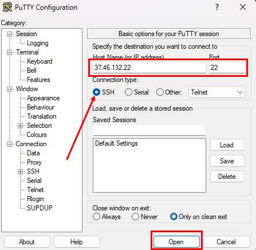Open the Window category
Image resolution: width=256 pixels, height=250 pixels.
[x=27, y=89]
